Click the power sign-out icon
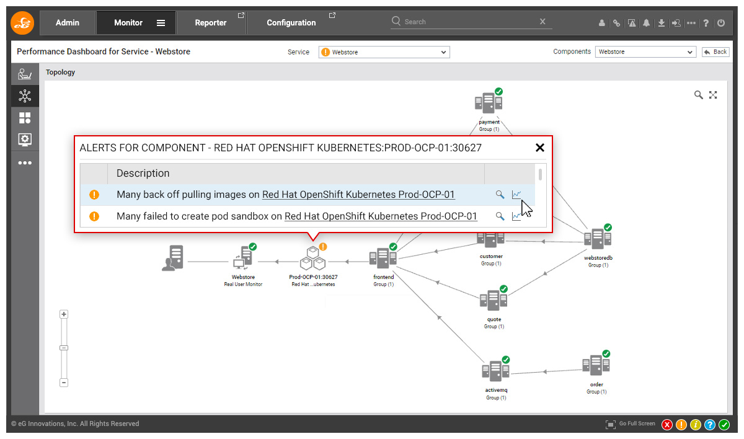The image size is (744, 439). [x=721, y=23]
